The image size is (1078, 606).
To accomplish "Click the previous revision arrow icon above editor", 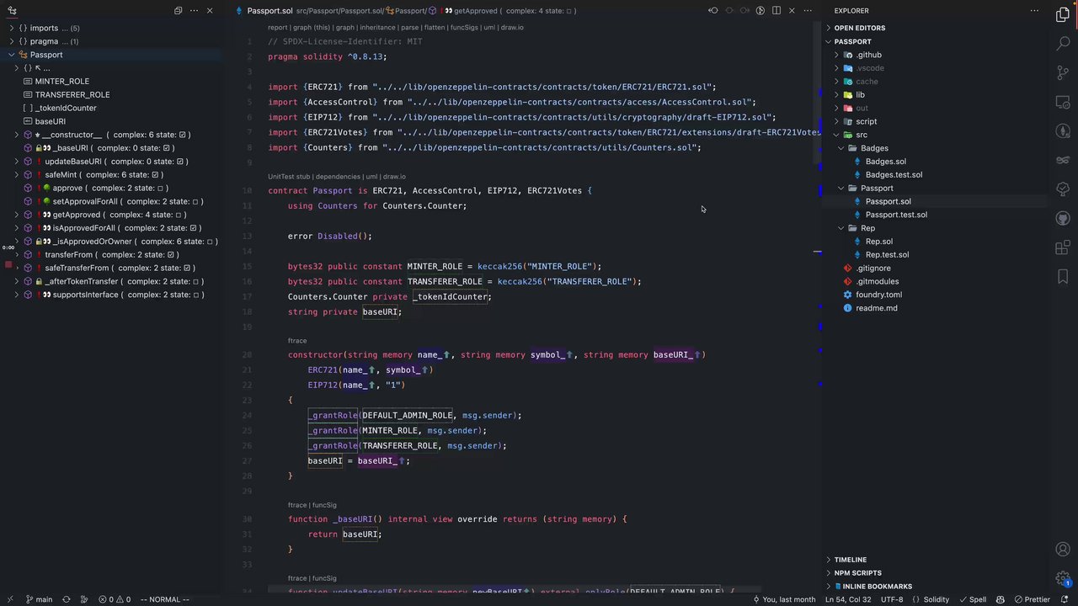I will click(713, 11).
